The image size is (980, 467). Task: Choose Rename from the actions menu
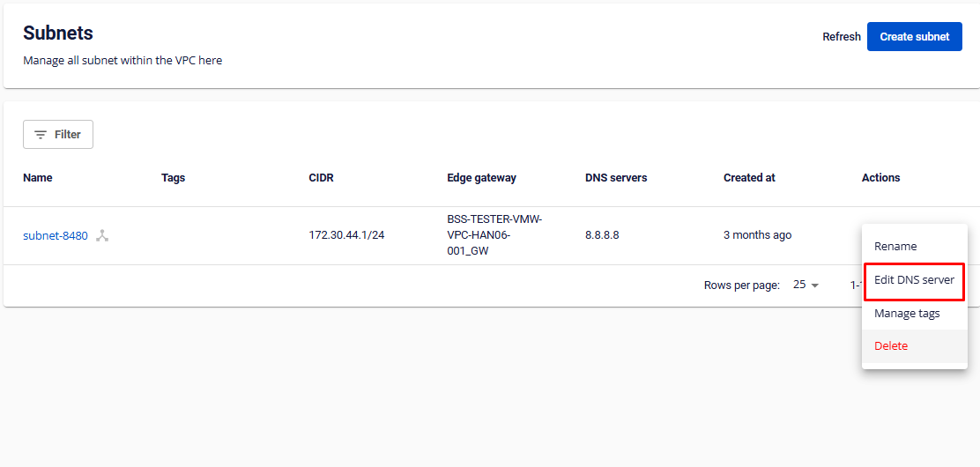click(895, 247)
